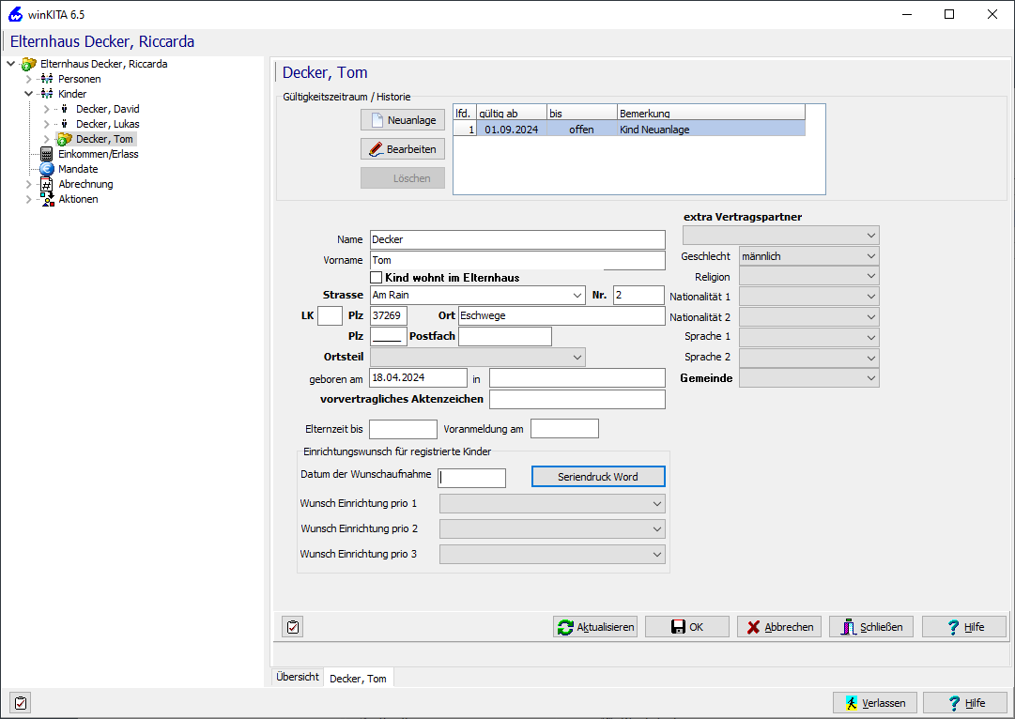The image size is (1015, 719).
Task: Collapse the Kinder tree node
Action: click(x=29, y=94)
